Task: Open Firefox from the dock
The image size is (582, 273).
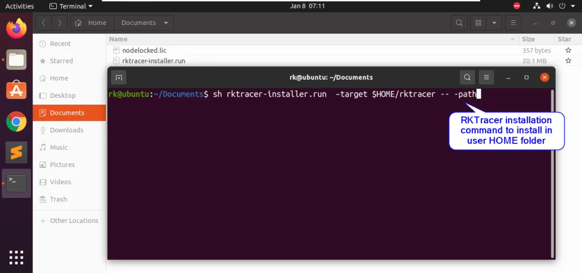Action: click(16, 28)
